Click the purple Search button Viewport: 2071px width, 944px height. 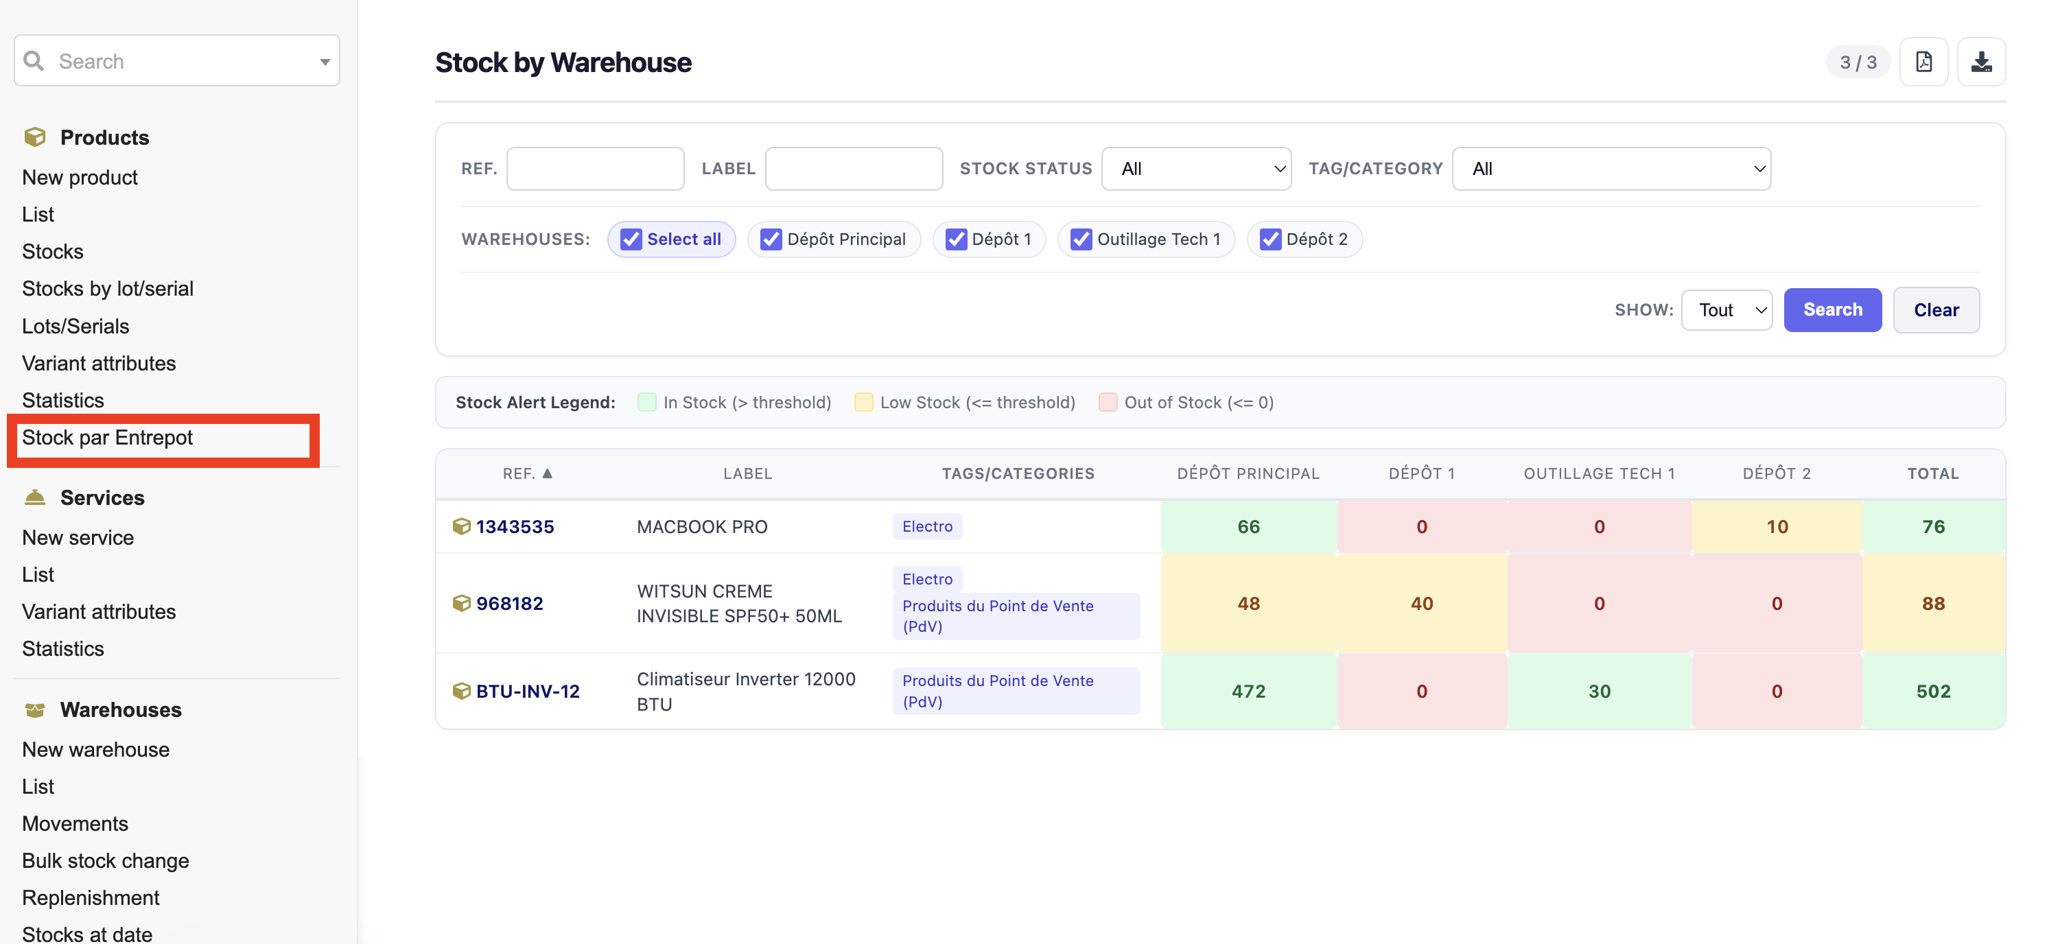(x=1832, y=310)
